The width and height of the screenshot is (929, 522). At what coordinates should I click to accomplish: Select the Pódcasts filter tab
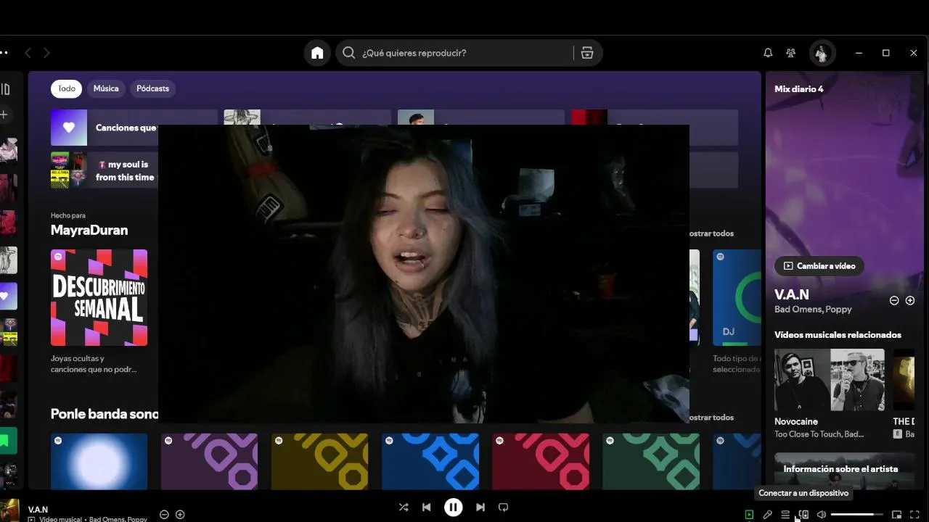152,88
